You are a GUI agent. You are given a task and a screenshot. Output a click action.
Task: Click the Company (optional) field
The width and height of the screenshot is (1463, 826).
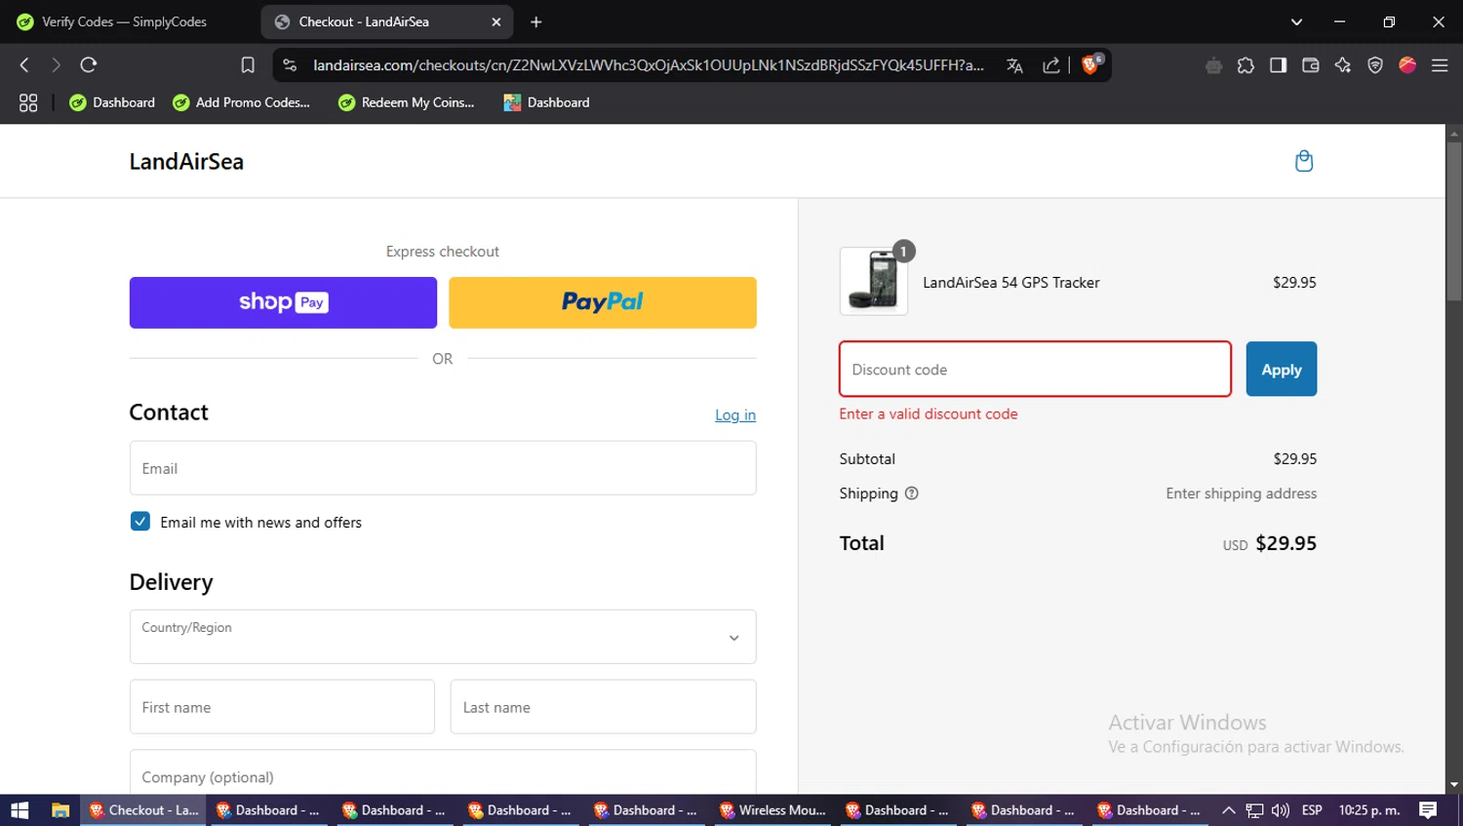pos(443,772)
